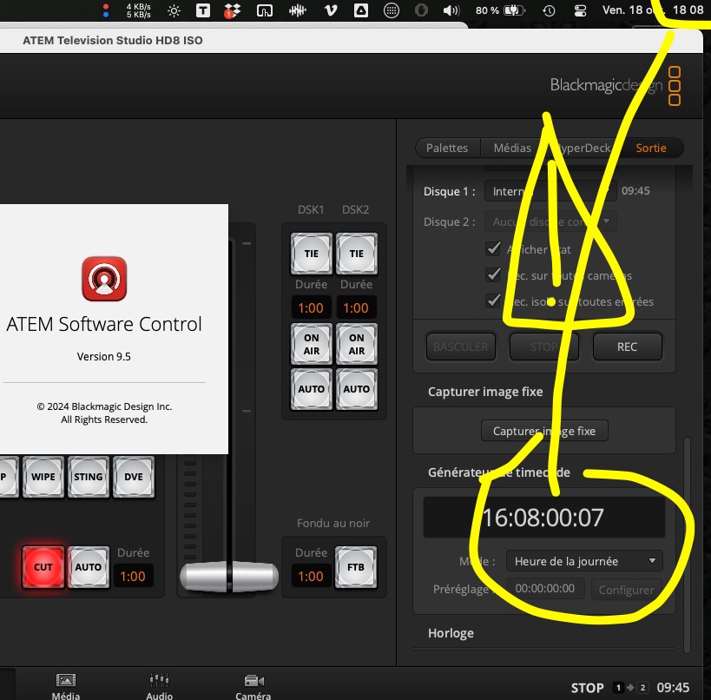Switch to the Palettes tab
711x700 pixels.
[447, 148]
